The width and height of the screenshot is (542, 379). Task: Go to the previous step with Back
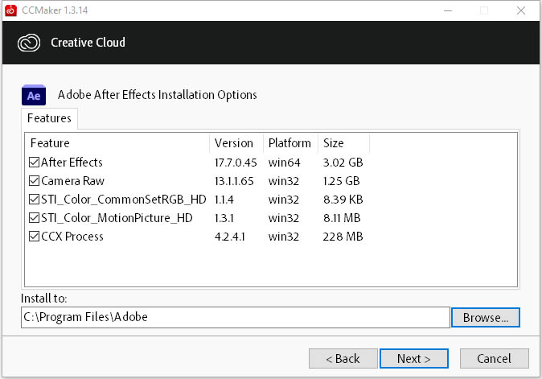click(x=341, y=358)
